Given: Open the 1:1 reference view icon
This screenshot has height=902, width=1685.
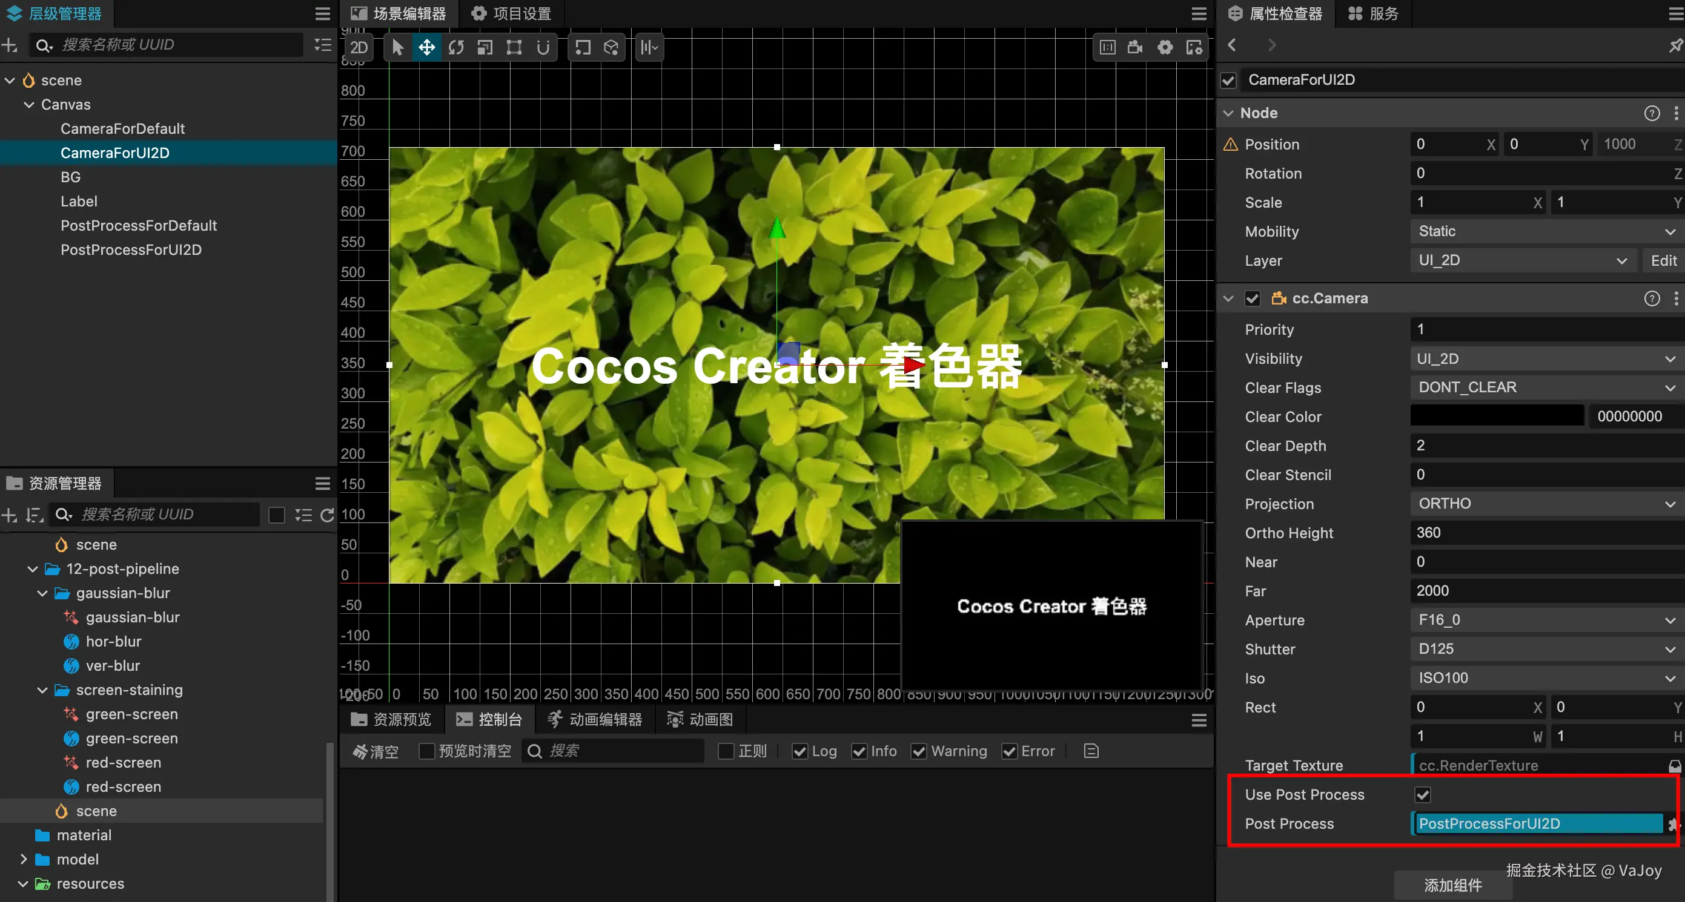Looking at the screenshot, I should (1107, 47).
